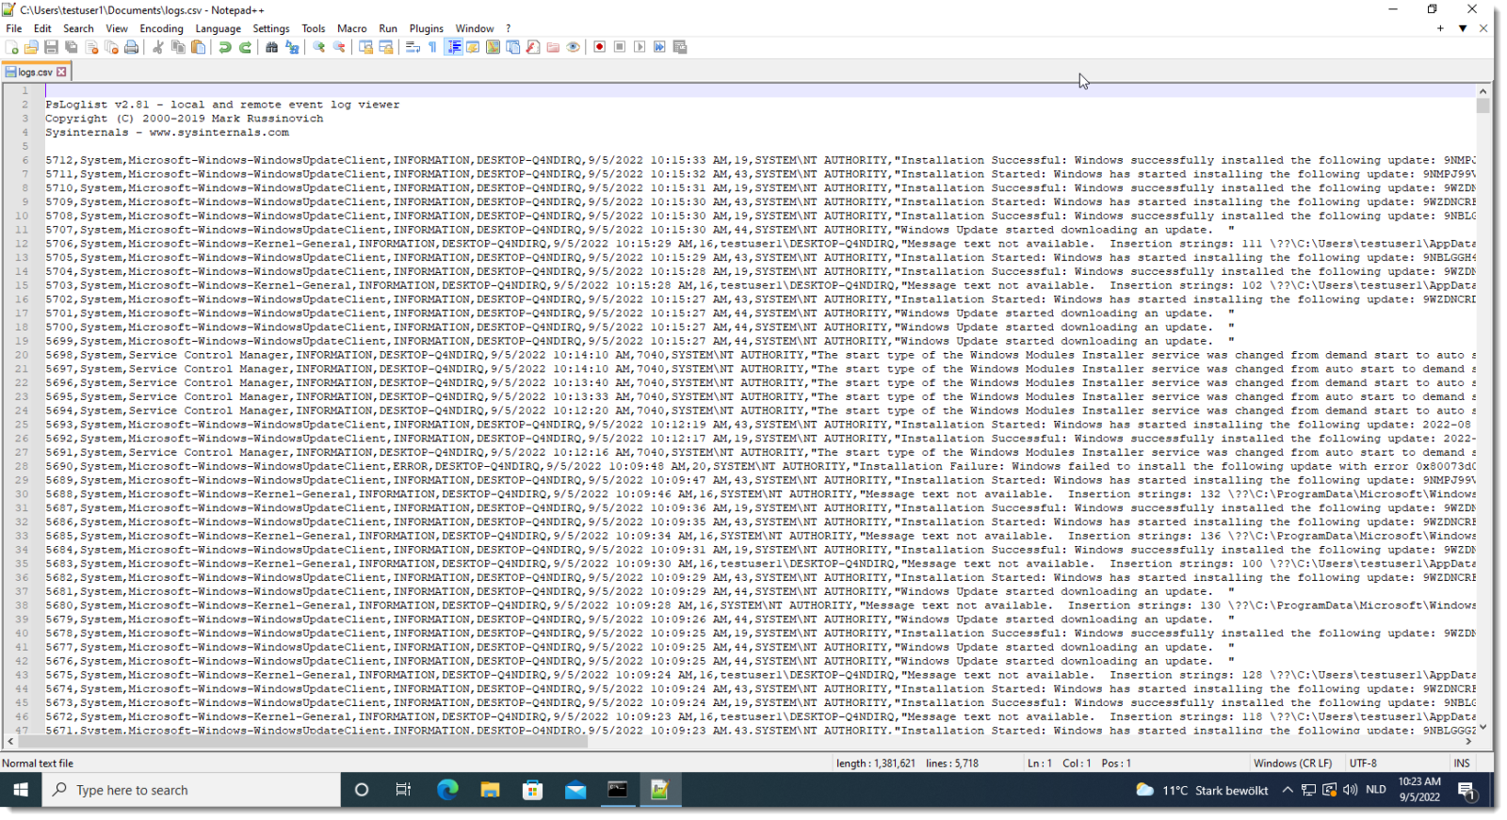1507x820 pixels.
Task: Toggle Show All Characters pilcrow icon
Action: 432,47
